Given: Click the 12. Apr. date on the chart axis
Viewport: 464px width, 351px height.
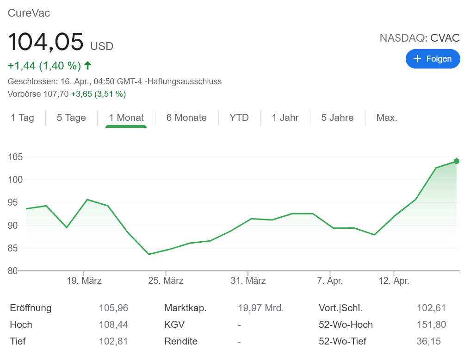Looking at the screenshot, I should 394,281.
